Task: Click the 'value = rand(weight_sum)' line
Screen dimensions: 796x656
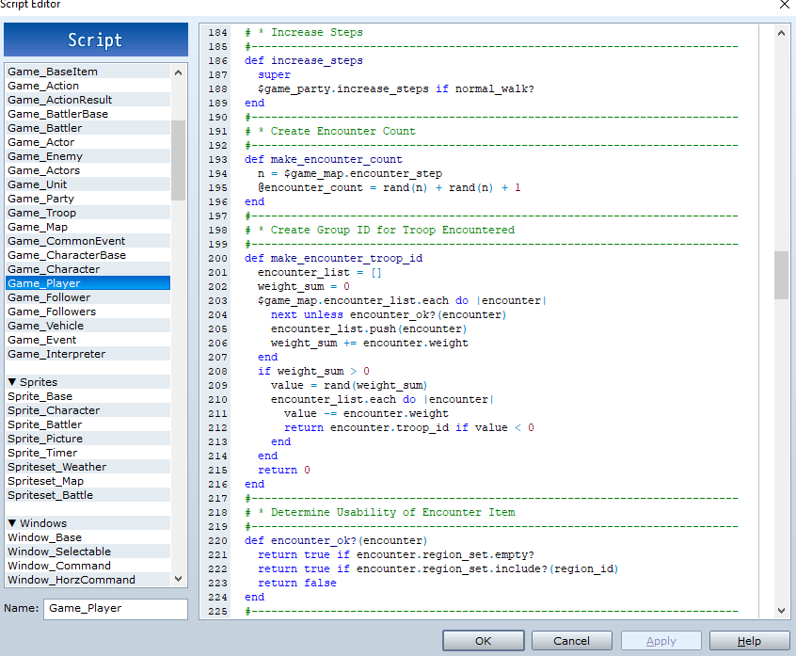Action: [349, 385]
